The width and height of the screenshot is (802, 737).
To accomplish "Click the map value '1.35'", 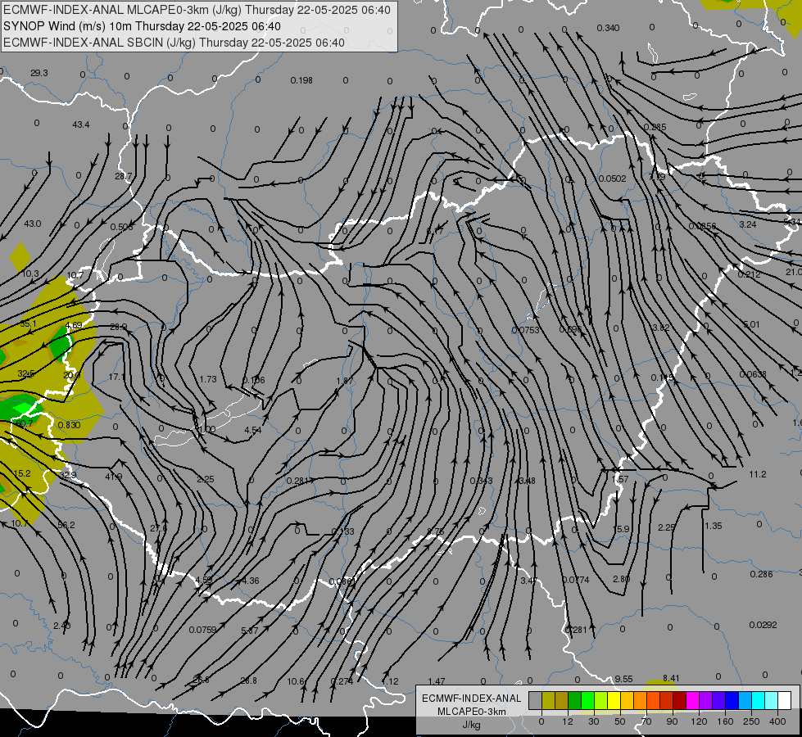I will tap(713, 526).
